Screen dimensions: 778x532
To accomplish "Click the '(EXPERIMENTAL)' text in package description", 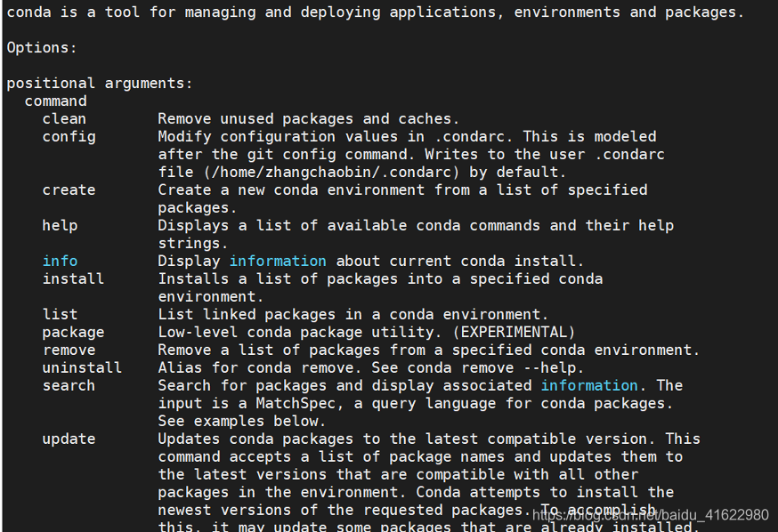I will pos(514,332).
